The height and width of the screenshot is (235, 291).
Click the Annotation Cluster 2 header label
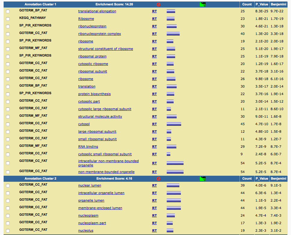point(40,178)
